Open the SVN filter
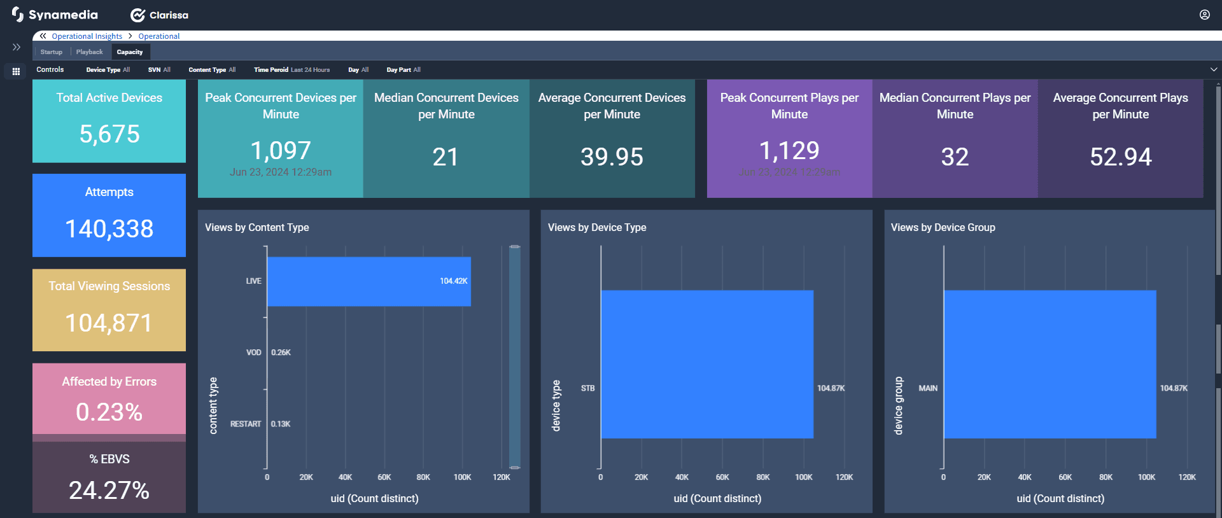This screenshot has width=1222, height=518. tap(159, 70)
